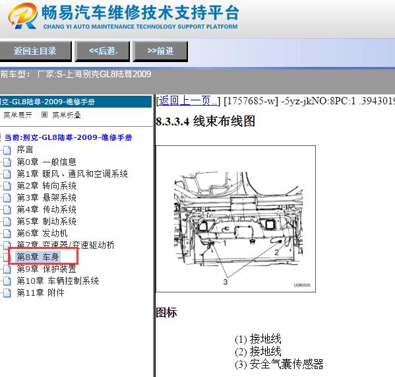Open 第1章 暖风、通风和空调系统 chapter
Screen dimensions: 395x377
tap(73, 174)
